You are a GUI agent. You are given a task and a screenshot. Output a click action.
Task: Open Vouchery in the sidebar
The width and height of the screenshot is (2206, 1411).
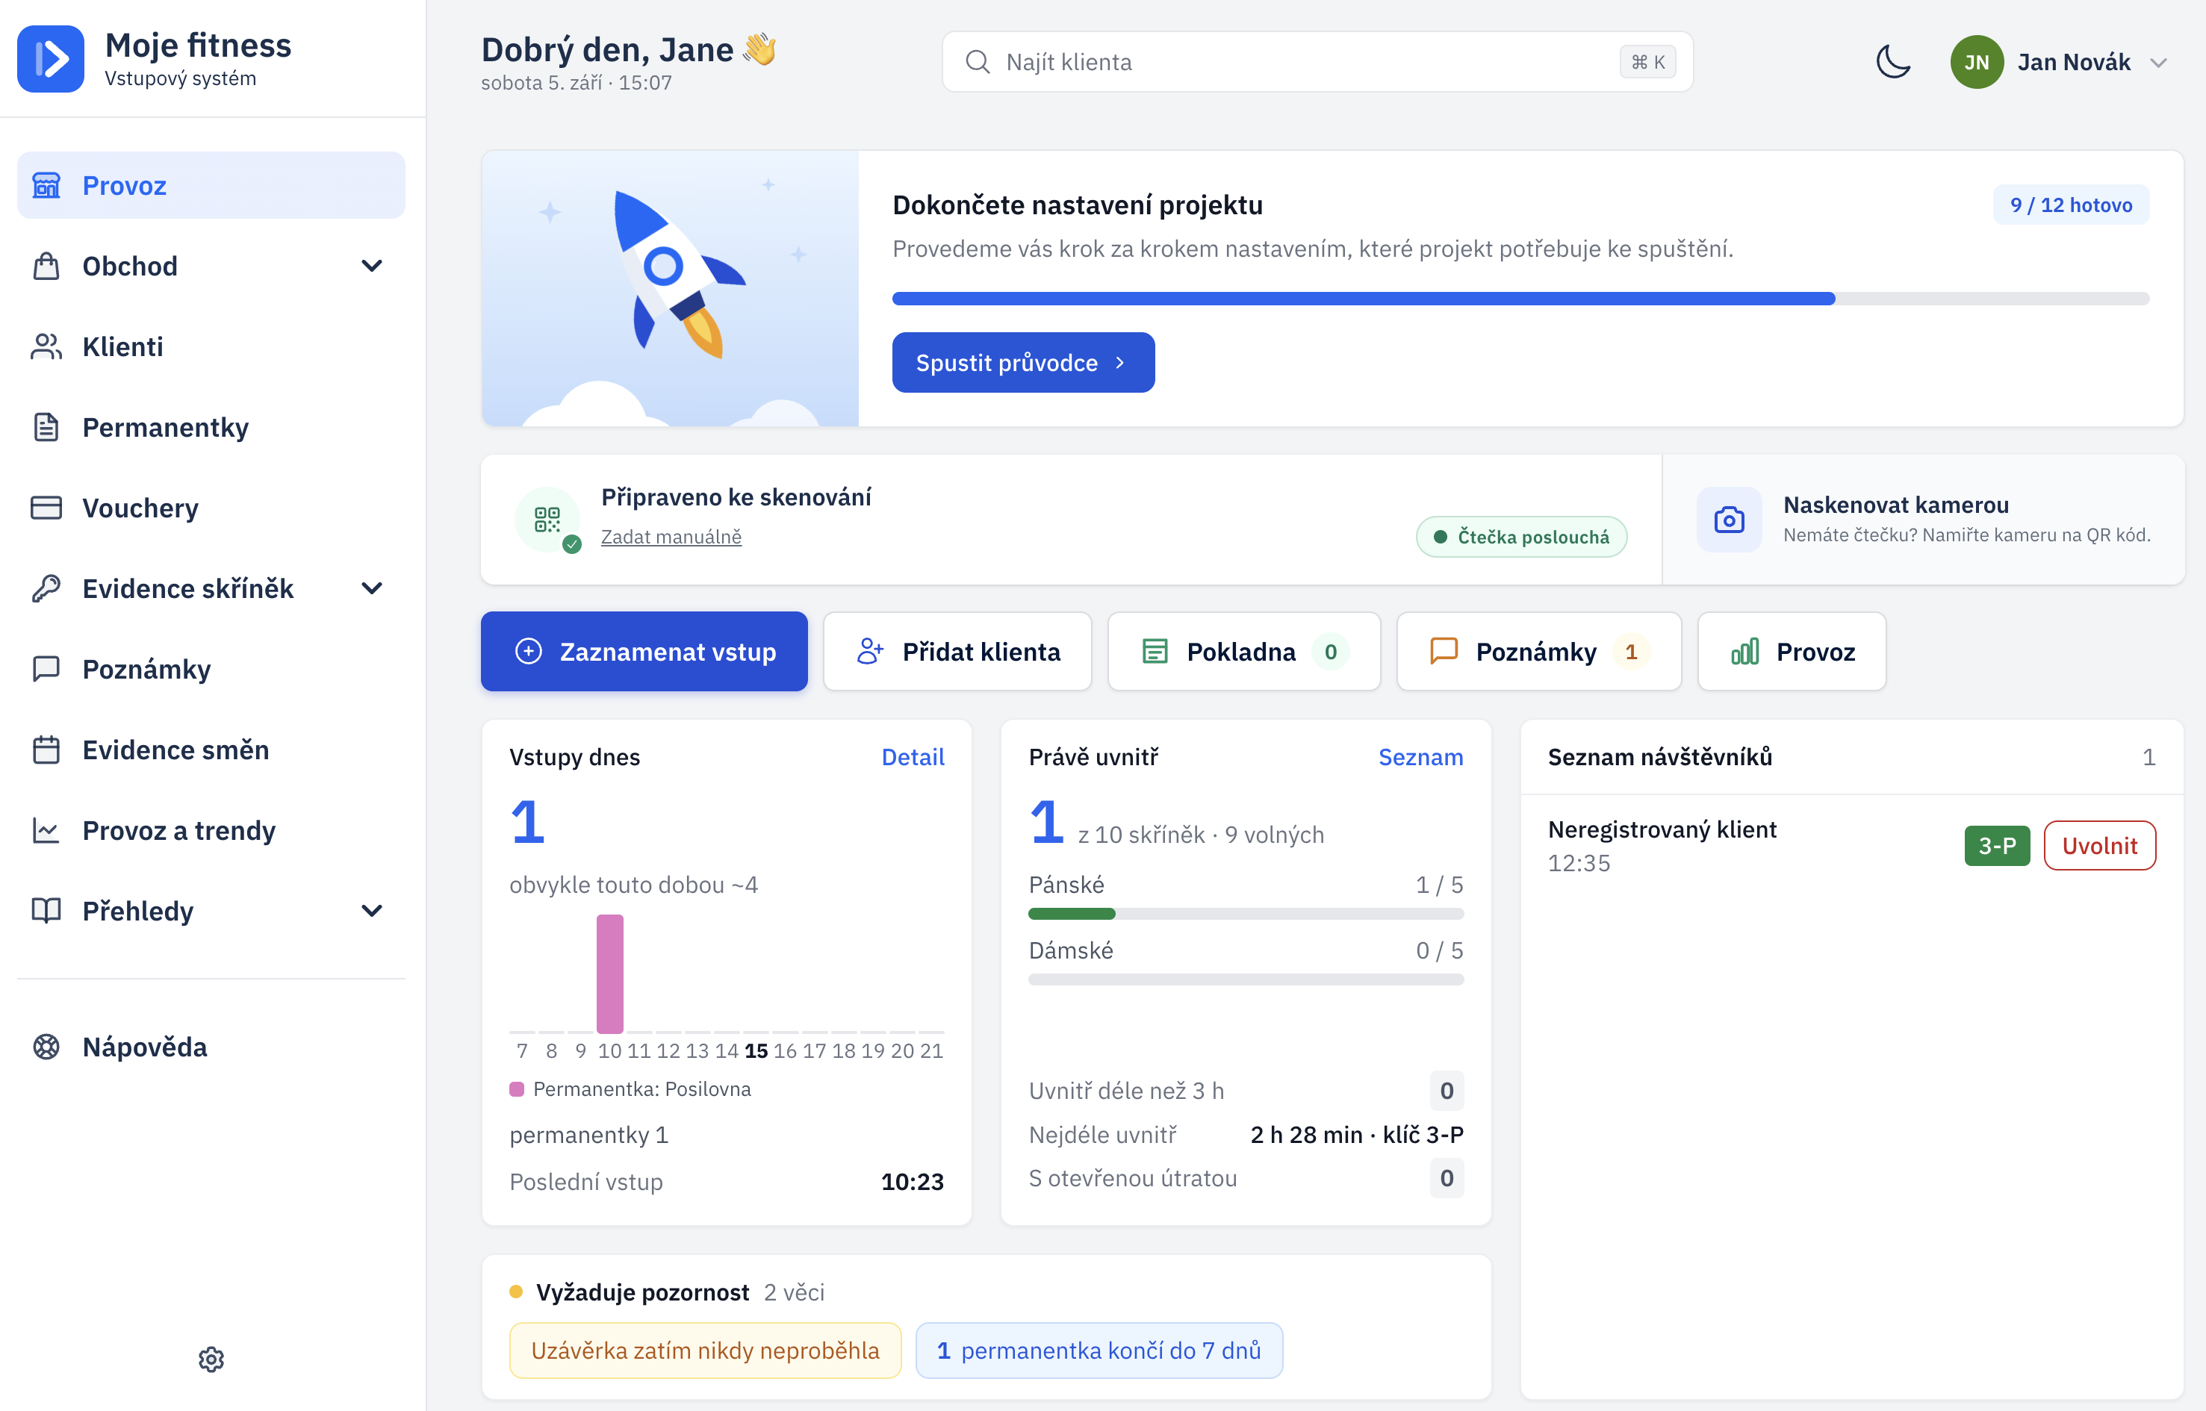click(x=211, y=508)
